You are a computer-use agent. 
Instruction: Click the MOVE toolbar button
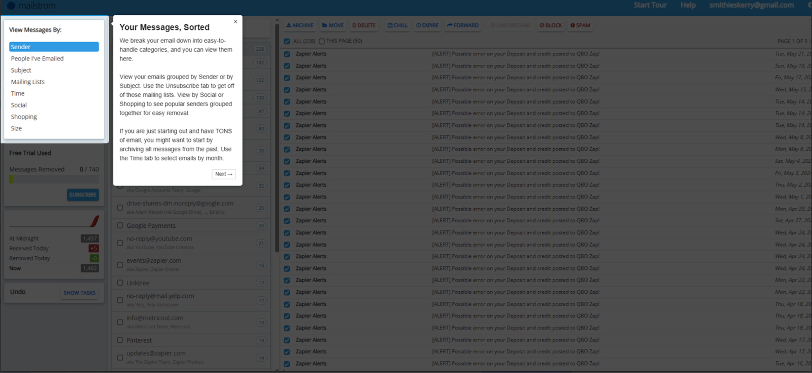click(x=333, y=25)
